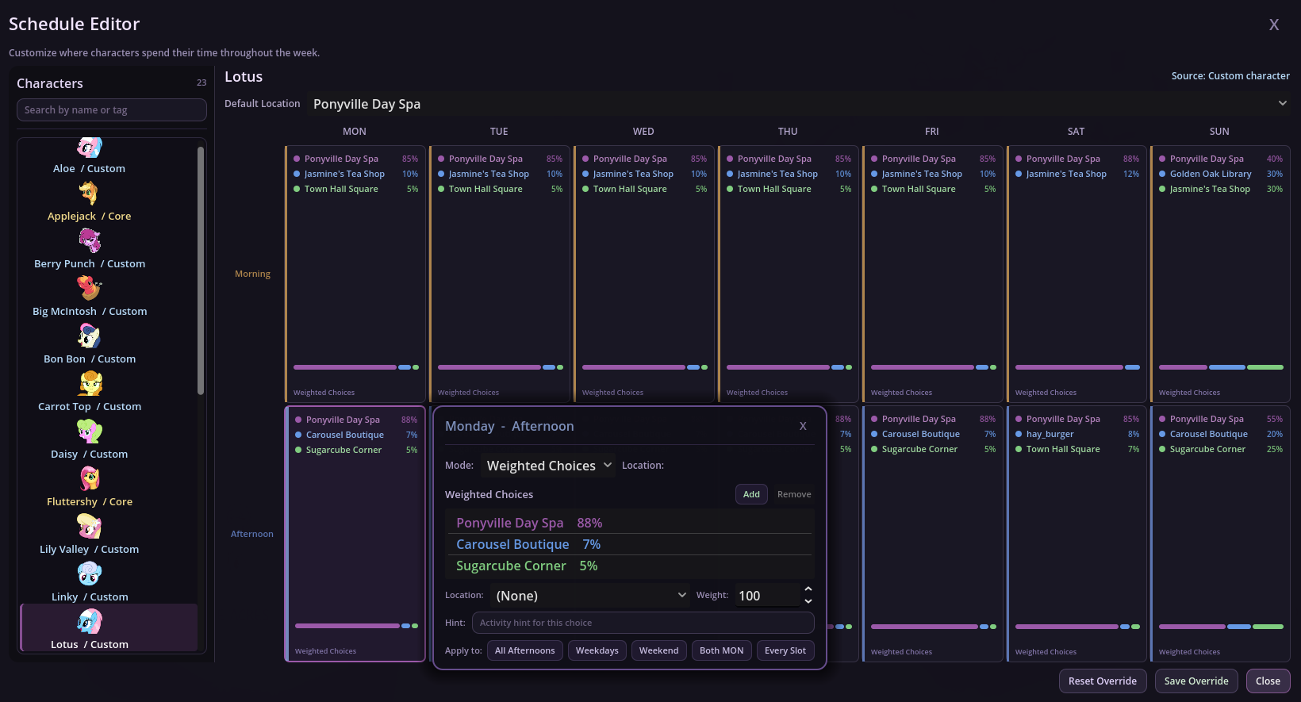The height and width of the screenshot is (702, 1301).
Task: Click the Hint text field
Action: tap(643, 623)
